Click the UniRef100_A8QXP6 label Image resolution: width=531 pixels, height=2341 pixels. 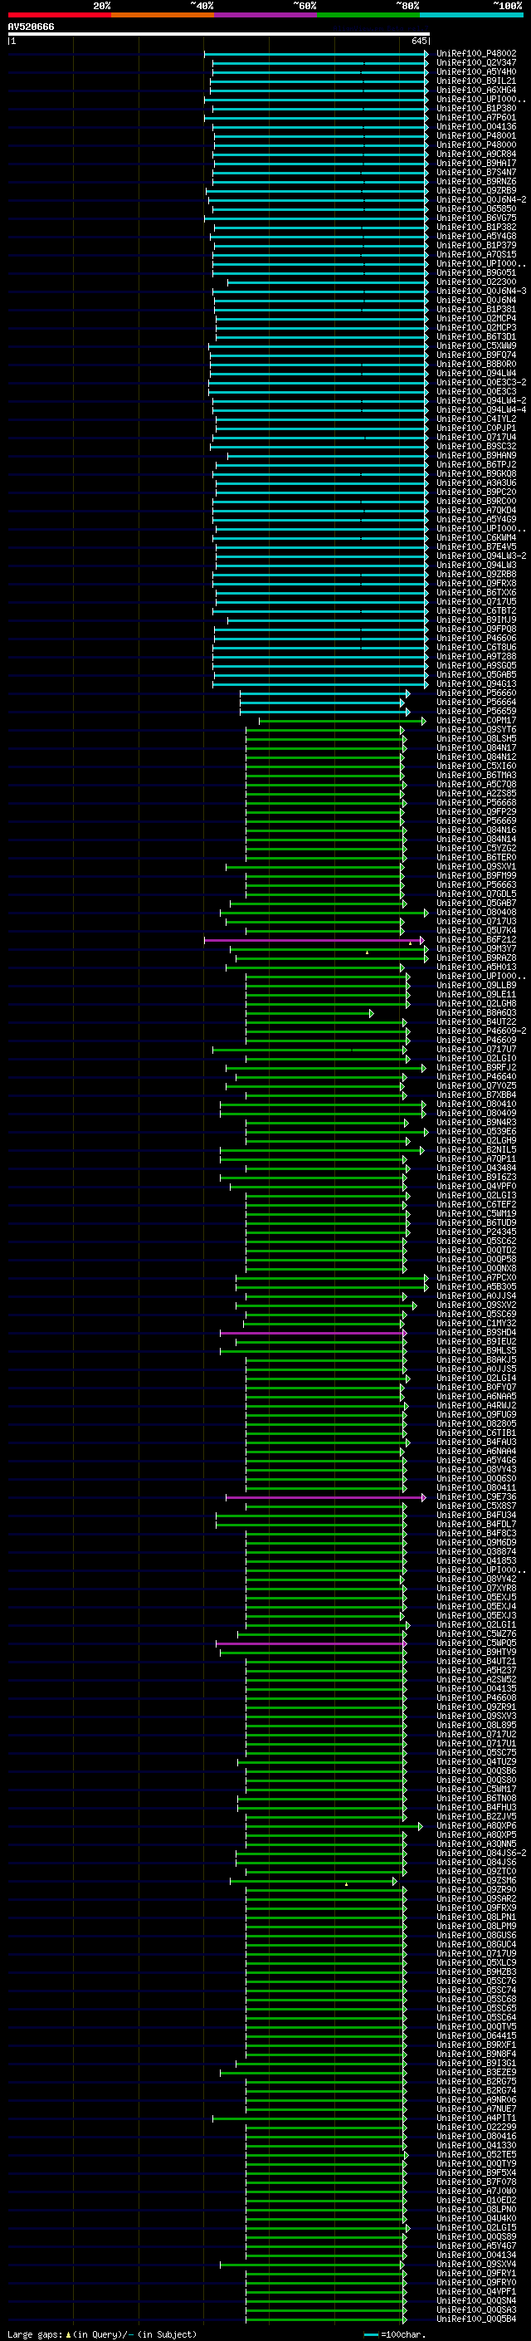tap(475, 1827)
